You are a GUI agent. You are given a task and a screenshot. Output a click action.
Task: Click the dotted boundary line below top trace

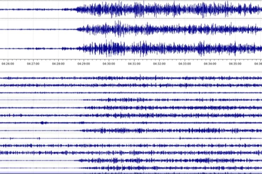coord(36,18)
